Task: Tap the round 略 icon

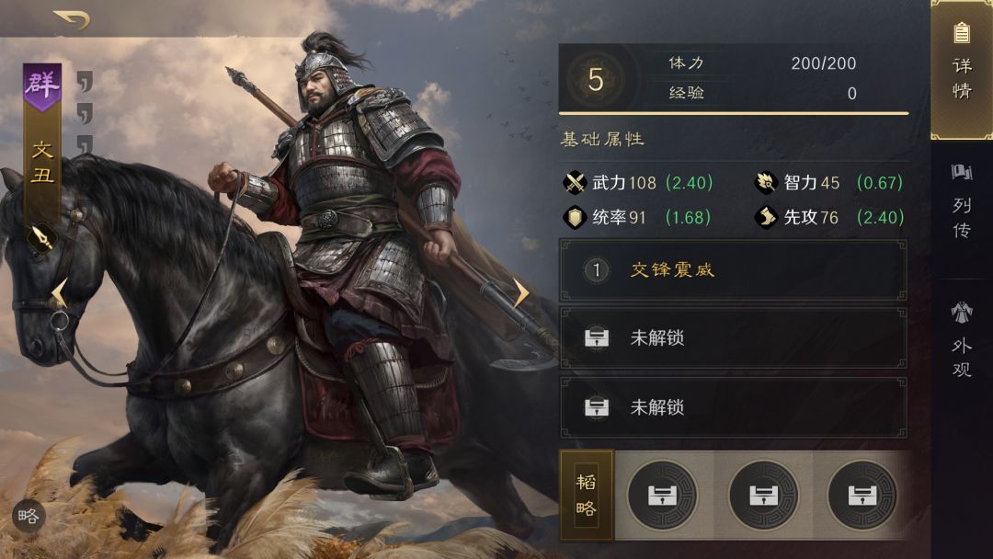Action: (29, 516)
